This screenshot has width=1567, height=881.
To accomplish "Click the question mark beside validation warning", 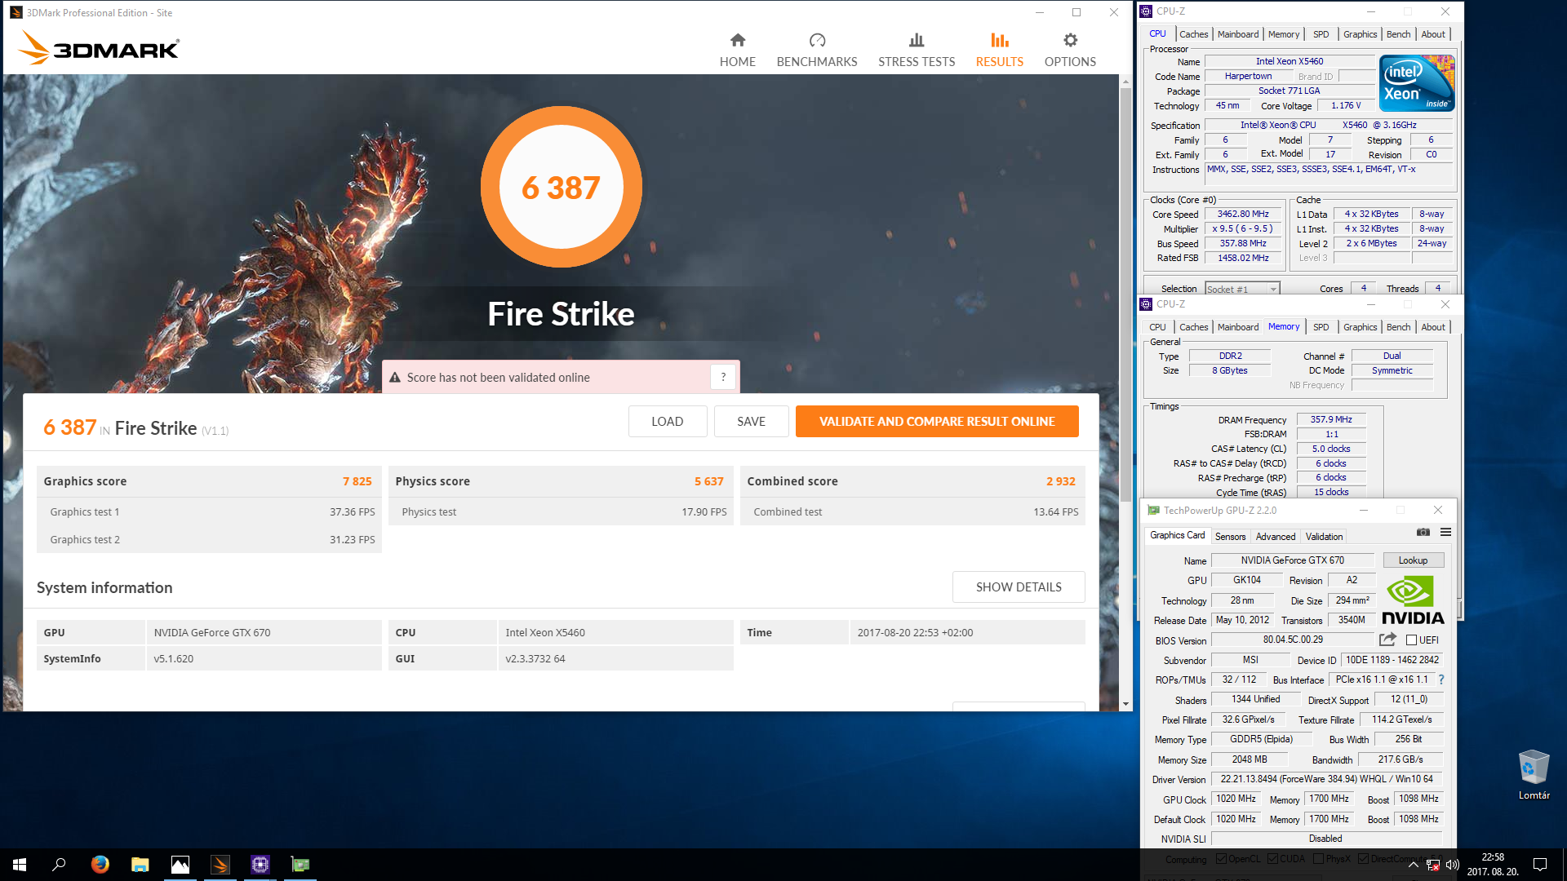I will click(x=723, y=377).
